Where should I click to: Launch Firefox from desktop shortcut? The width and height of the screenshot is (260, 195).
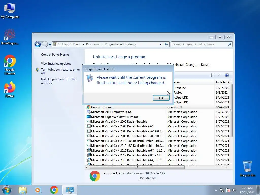(x=10, y=89)
